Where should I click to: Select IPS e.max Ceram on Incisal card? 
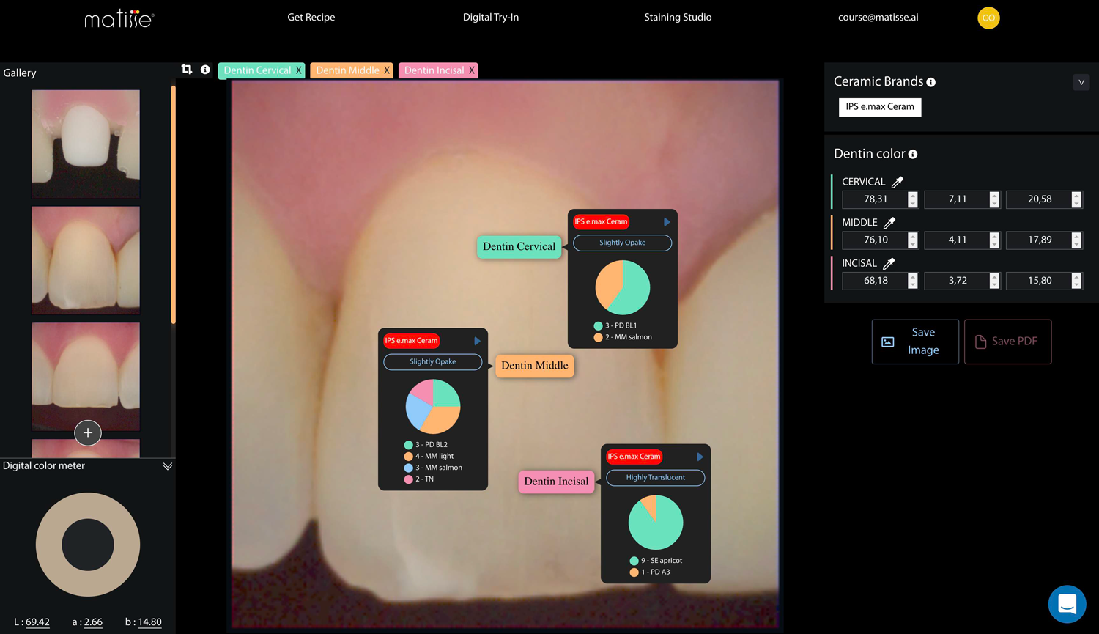634,457
